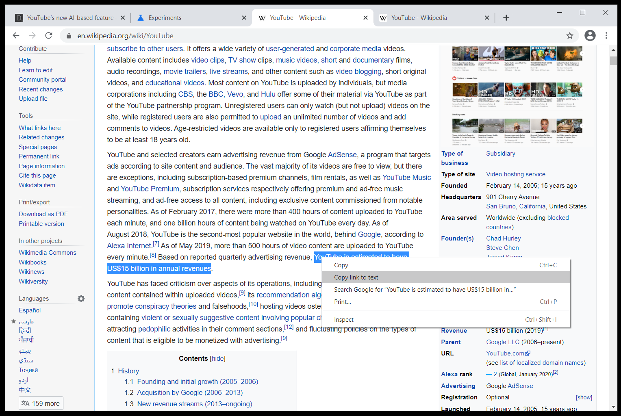Viewport: 621px width, 416px height.
Task: View site information via lock icon
Action: 69,36
